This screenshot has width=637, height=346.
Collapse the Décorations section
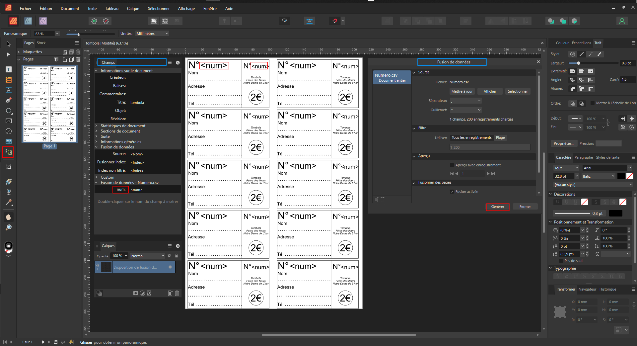550,194
